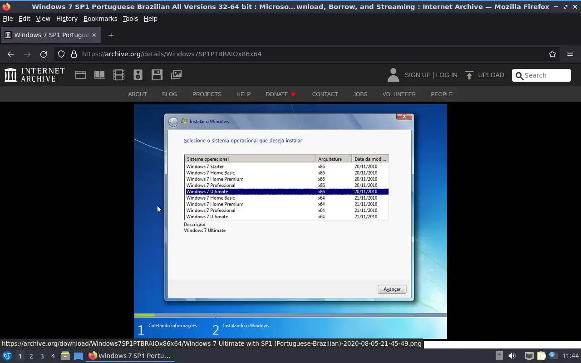Open the Windows 7 installer screenshot image
581x363 pixels.
click(290, 221)
